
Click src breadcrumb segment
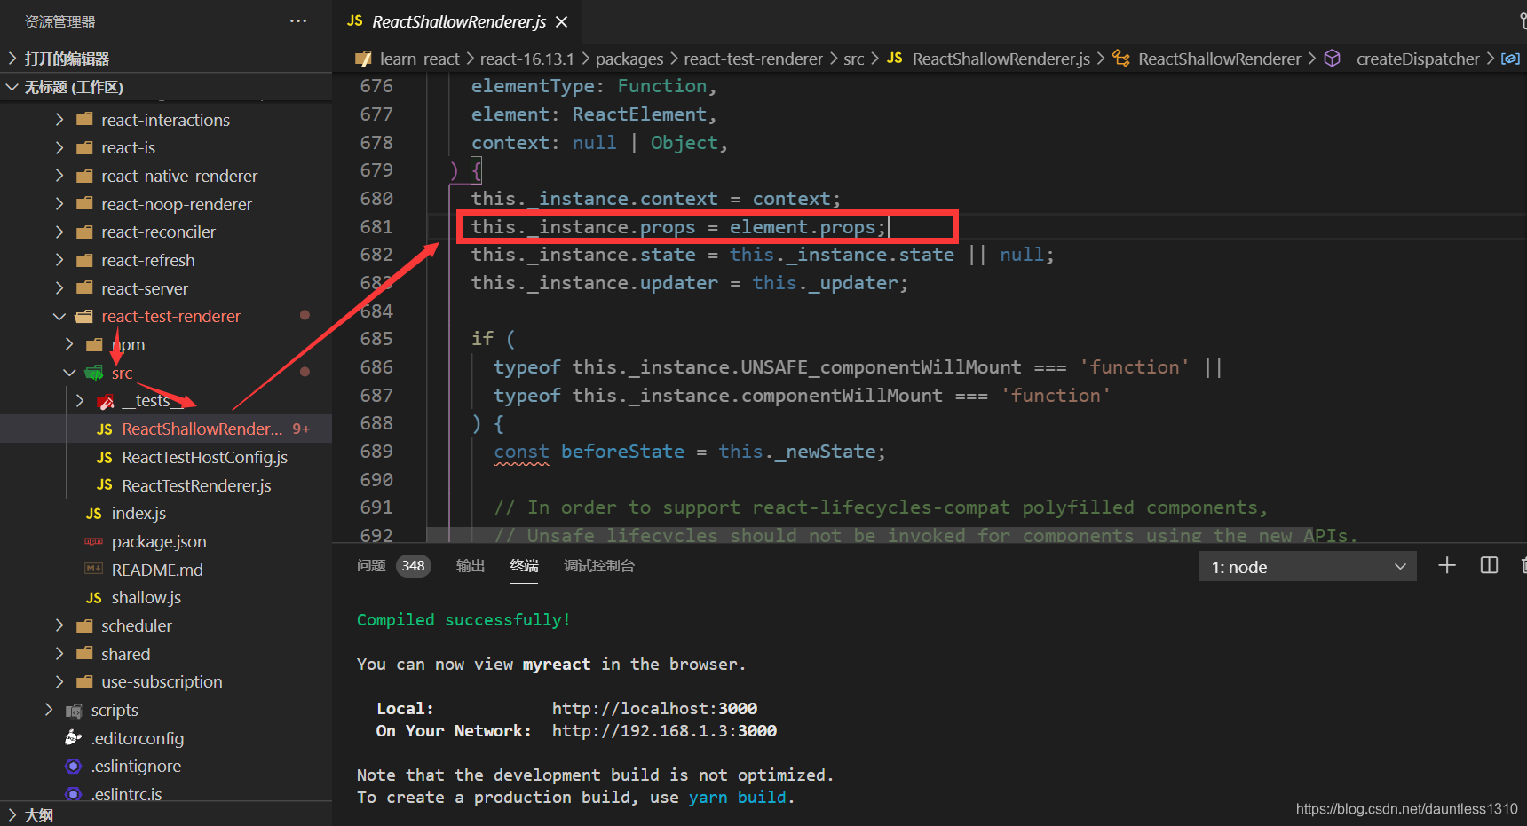point(853,59)
